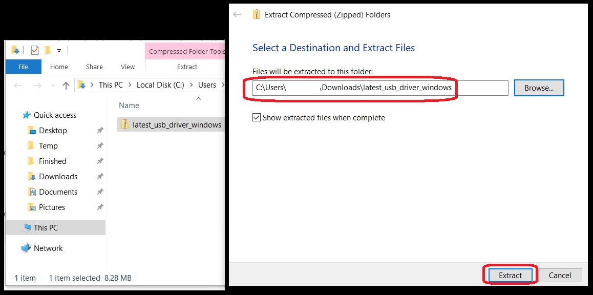
Task: Open Desktop in the navigation pane
Action: [53, 131]
